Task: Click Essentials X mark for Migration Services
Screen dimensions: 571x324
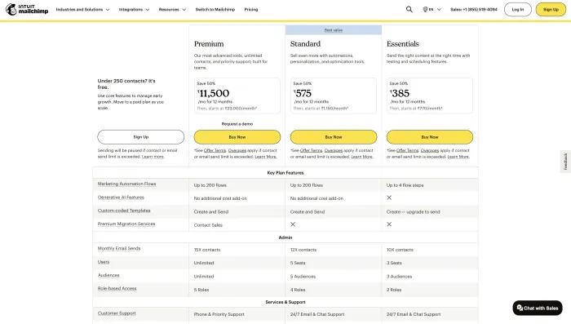Action: 389,224
